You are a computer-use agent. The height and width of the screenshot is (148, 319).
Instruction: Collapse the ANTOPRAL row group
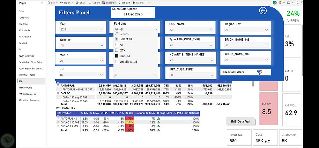coord(58,86)
